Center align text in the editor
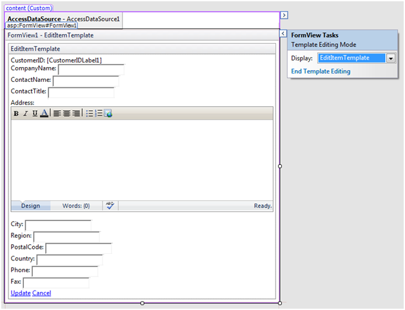The image size is (405, 310). point(66,113)
